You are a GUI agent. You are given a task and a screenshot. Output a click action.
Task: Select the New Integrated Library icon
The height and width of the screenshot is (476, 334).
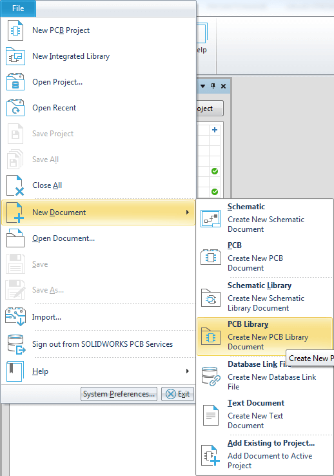(x=15, y=56)
